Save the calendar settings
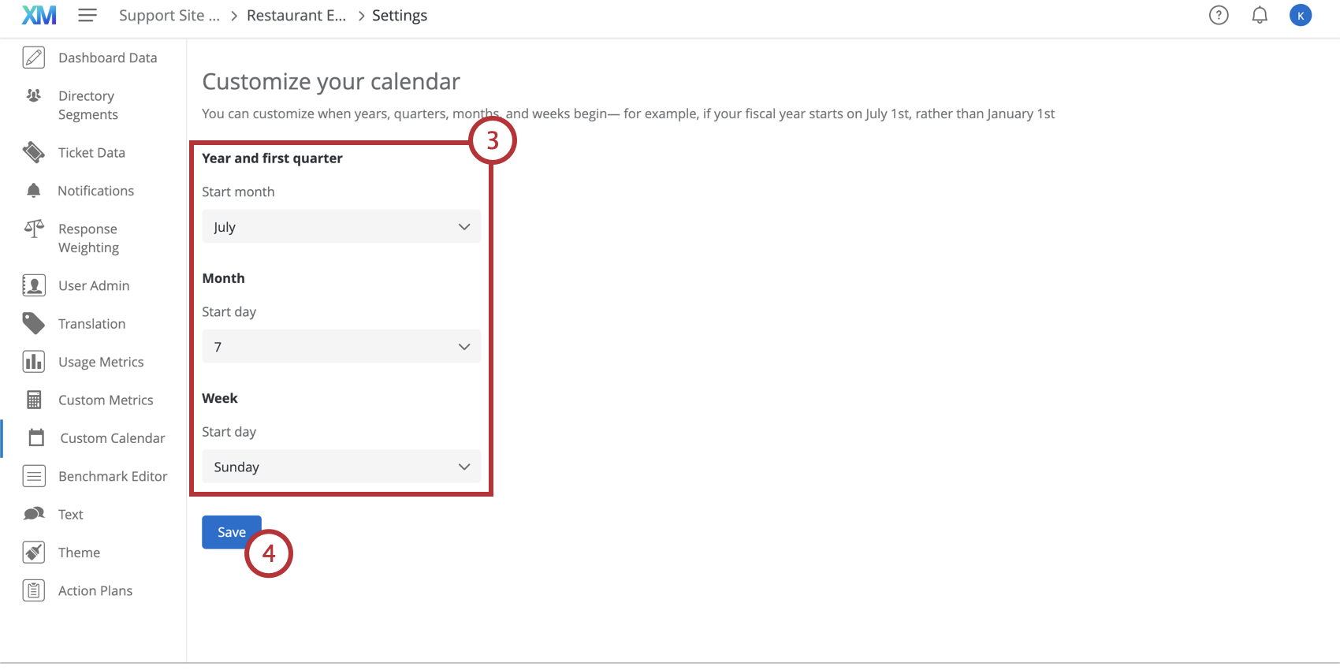Screen dimensions: 1340x670 231,532
